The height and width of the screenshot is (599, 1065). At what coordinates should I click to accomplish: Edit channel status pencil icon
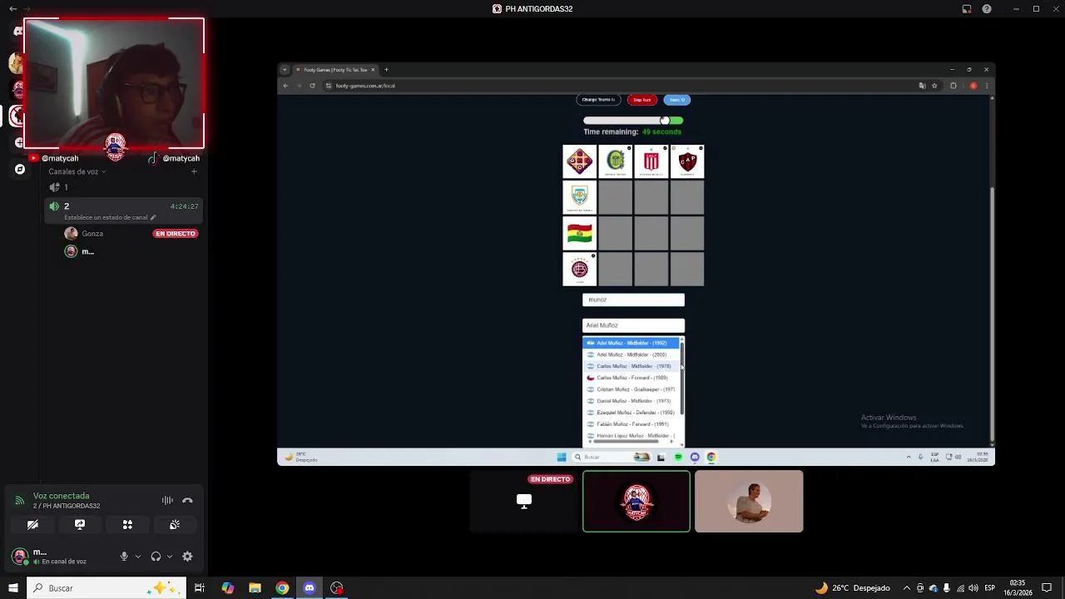click(x=153, y=218)
